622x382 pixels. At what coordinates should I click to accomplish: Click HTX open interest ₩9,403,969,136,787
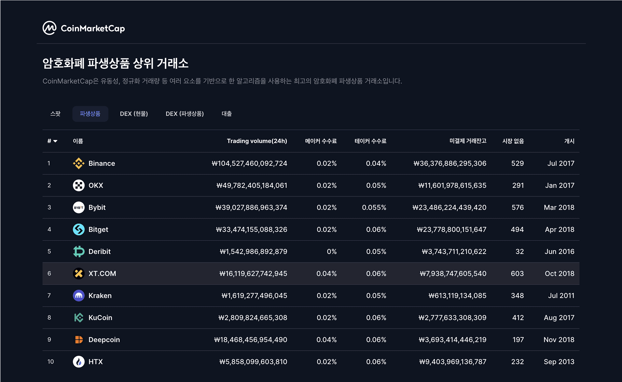(x=453, y=361)
